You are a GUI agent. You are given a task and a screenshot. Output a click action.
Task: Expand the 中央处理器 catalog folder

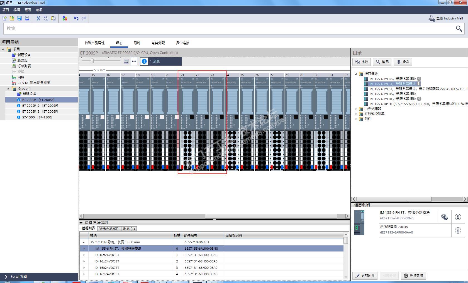pyautogui.click(x=356, y=109)
